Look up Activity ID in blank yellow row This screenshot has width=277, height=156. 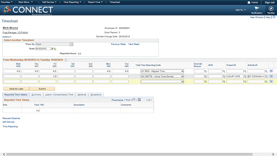click(x=266, y=82)
